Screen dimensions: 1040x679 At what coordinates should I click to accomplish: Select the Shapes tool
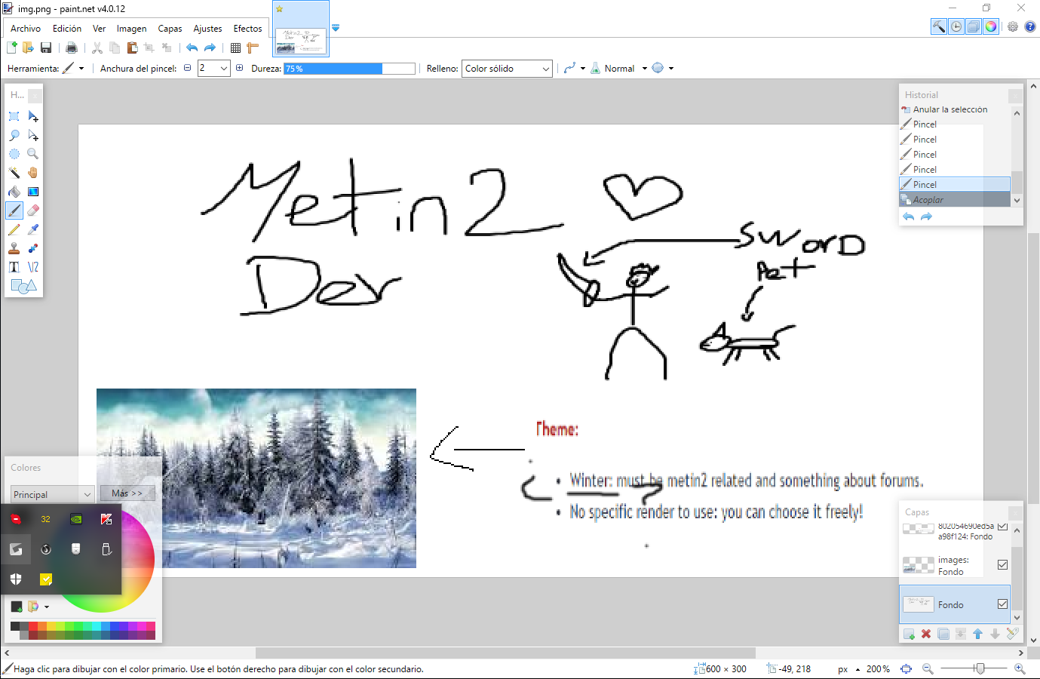pyautogui.click(x=23, y=286)
